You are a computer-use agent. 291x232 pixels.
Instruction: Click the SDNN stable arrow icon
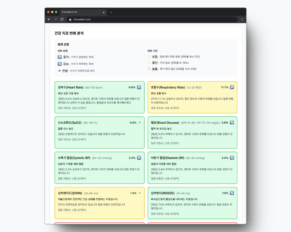[139, 193]
